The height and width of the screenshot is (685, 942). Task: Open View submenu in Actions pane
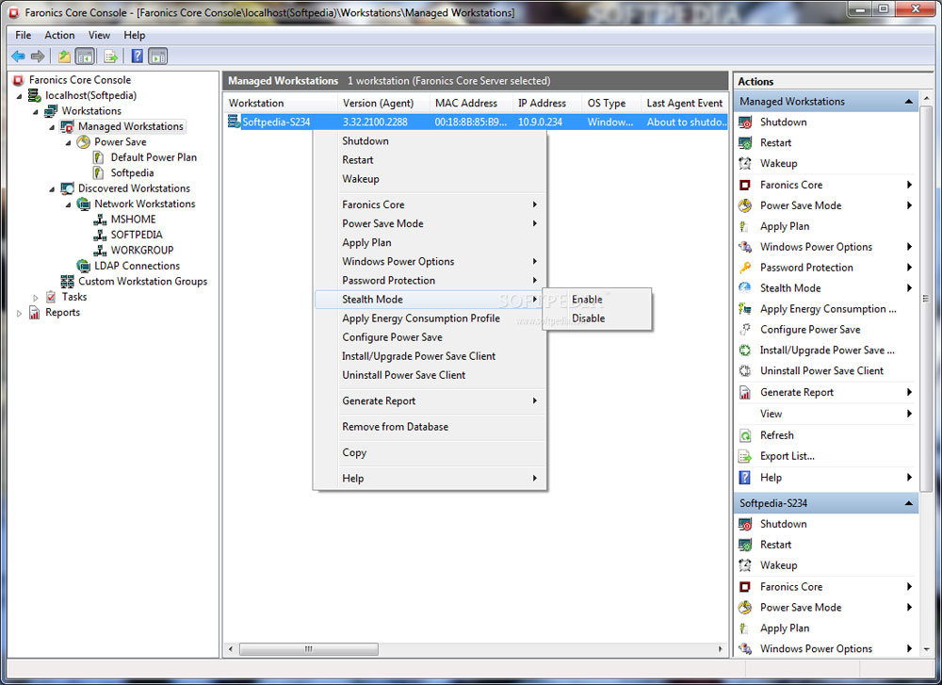point(826,414)
